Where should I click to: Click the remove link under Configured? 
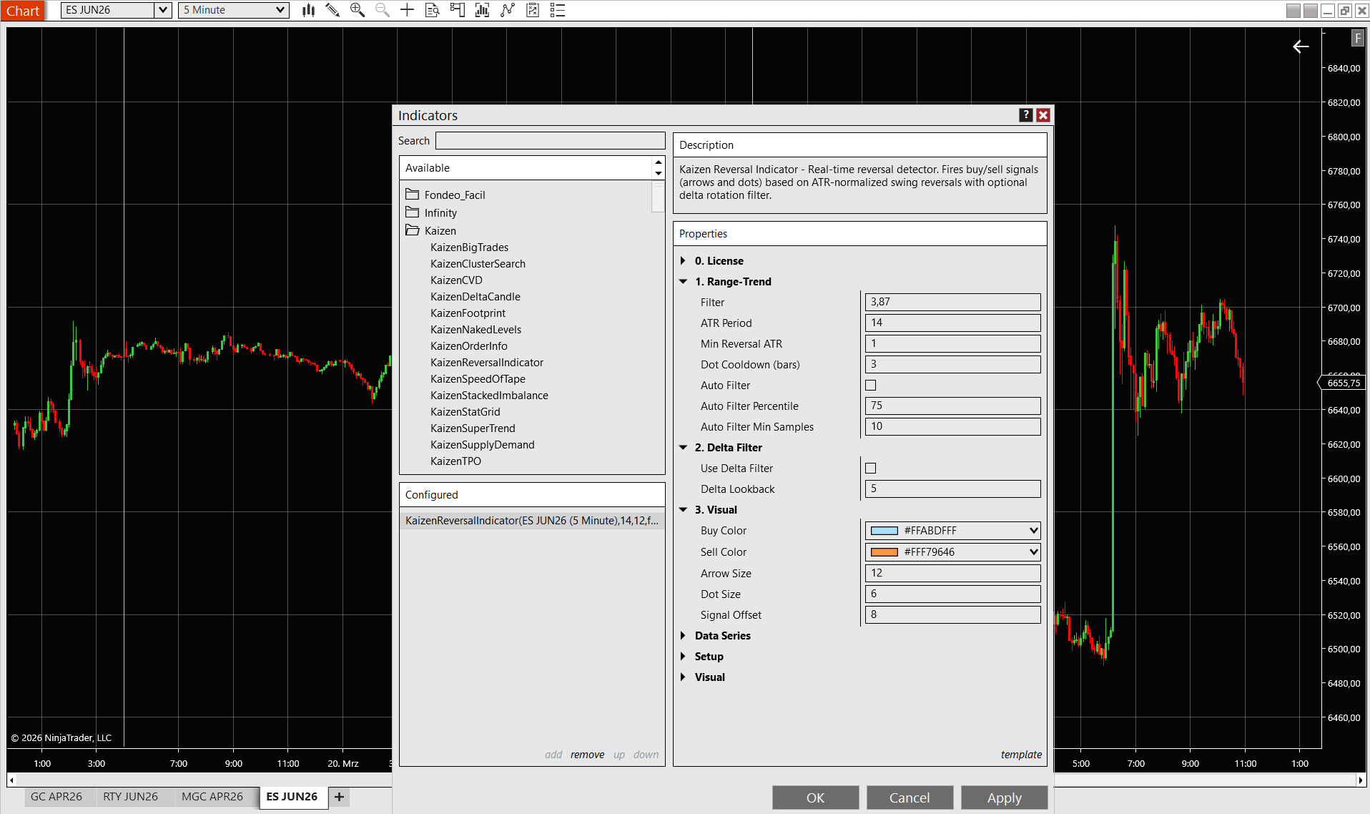coord(587,755)
